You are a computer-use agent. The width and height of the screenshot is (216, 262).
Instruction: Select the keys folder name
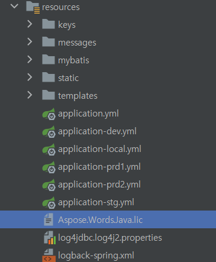click(67, 25)
